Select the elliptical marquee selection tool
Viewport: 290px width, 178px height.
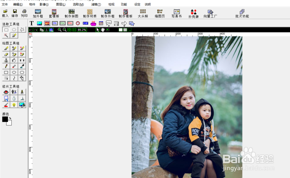click(14, 30)
